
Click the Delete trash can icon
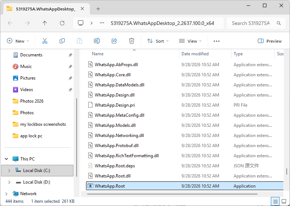coord(132,41)
